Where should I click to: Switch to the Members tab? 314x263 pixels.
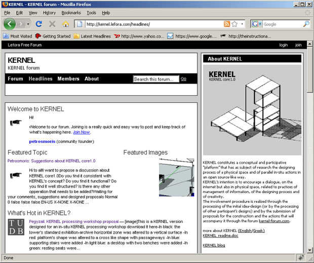68,79
